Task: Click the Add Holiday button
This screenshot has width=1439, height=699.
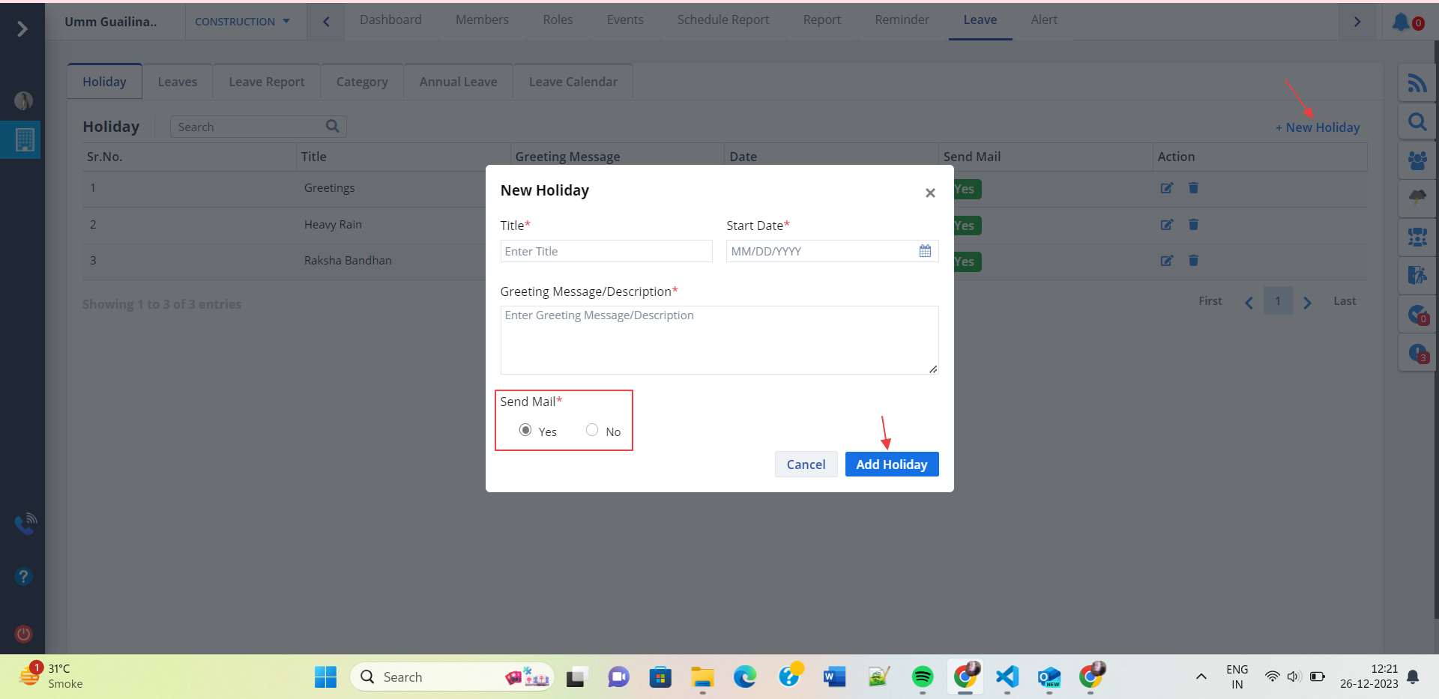Action: [891, 465]
